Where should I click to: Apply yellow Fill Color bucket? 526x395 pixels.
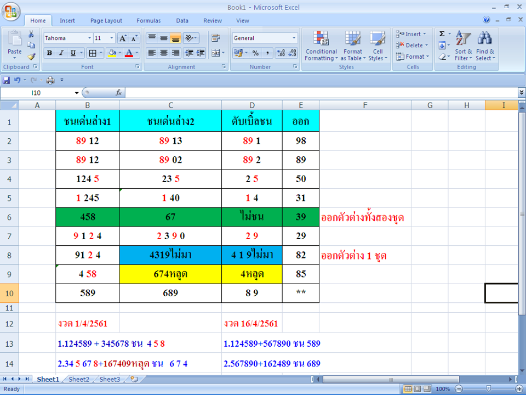112,53
